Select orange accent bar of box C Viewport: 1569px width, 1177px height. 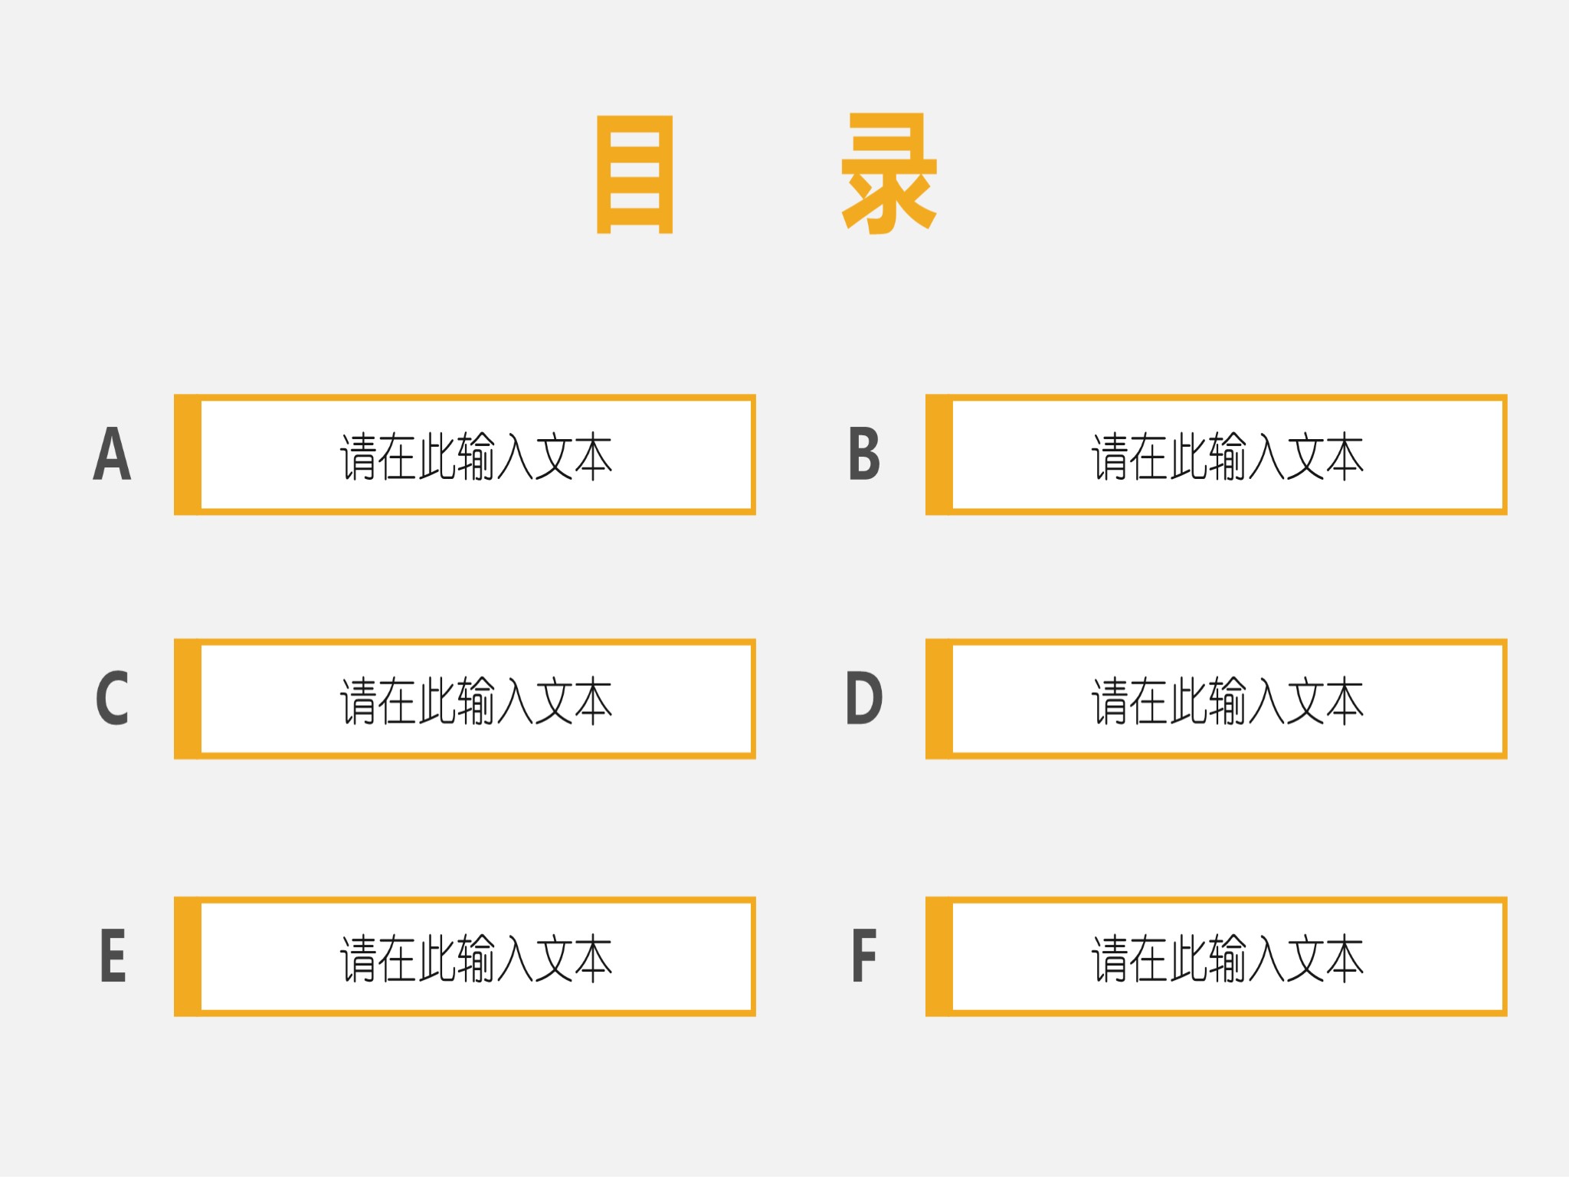188,699
